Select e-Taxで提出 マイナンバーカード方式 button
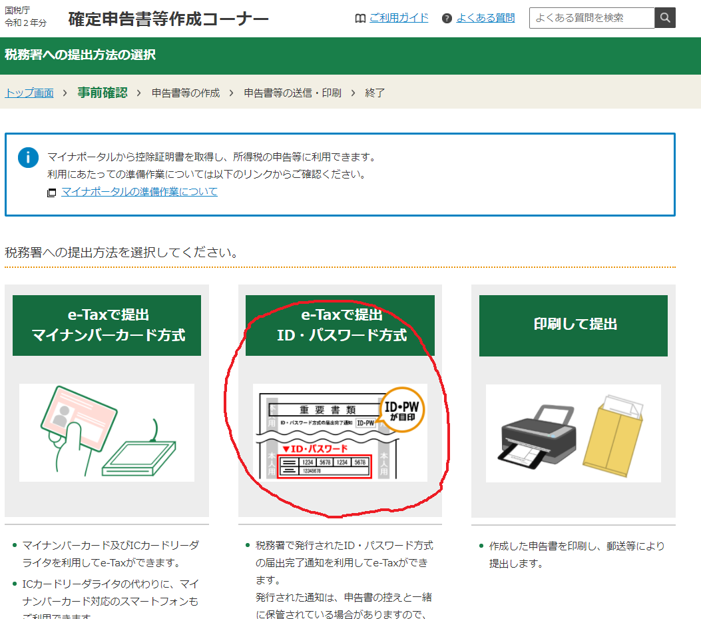 coord(107,325)
